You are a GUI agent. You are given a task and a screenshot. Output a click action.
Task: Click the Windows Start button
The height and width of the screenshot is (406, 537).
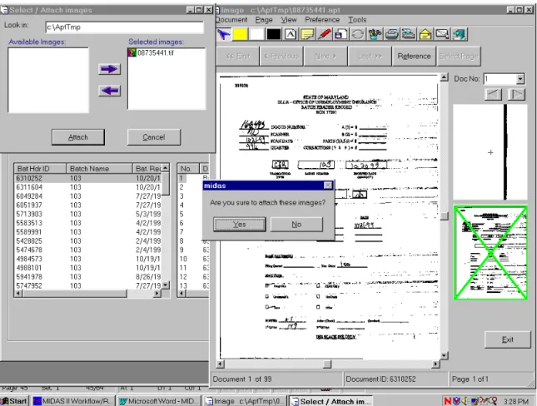(14, 401)
